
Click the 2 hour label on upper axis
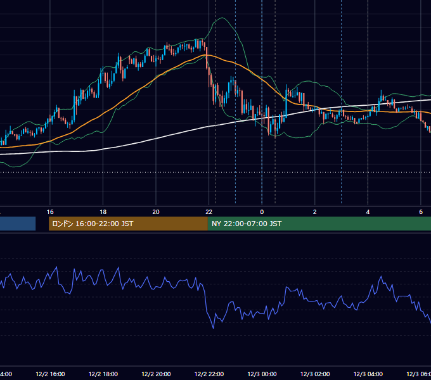[315, 212]
